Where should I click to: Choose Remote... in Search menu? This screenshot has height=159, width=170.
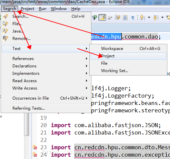[x=46, y=39]
